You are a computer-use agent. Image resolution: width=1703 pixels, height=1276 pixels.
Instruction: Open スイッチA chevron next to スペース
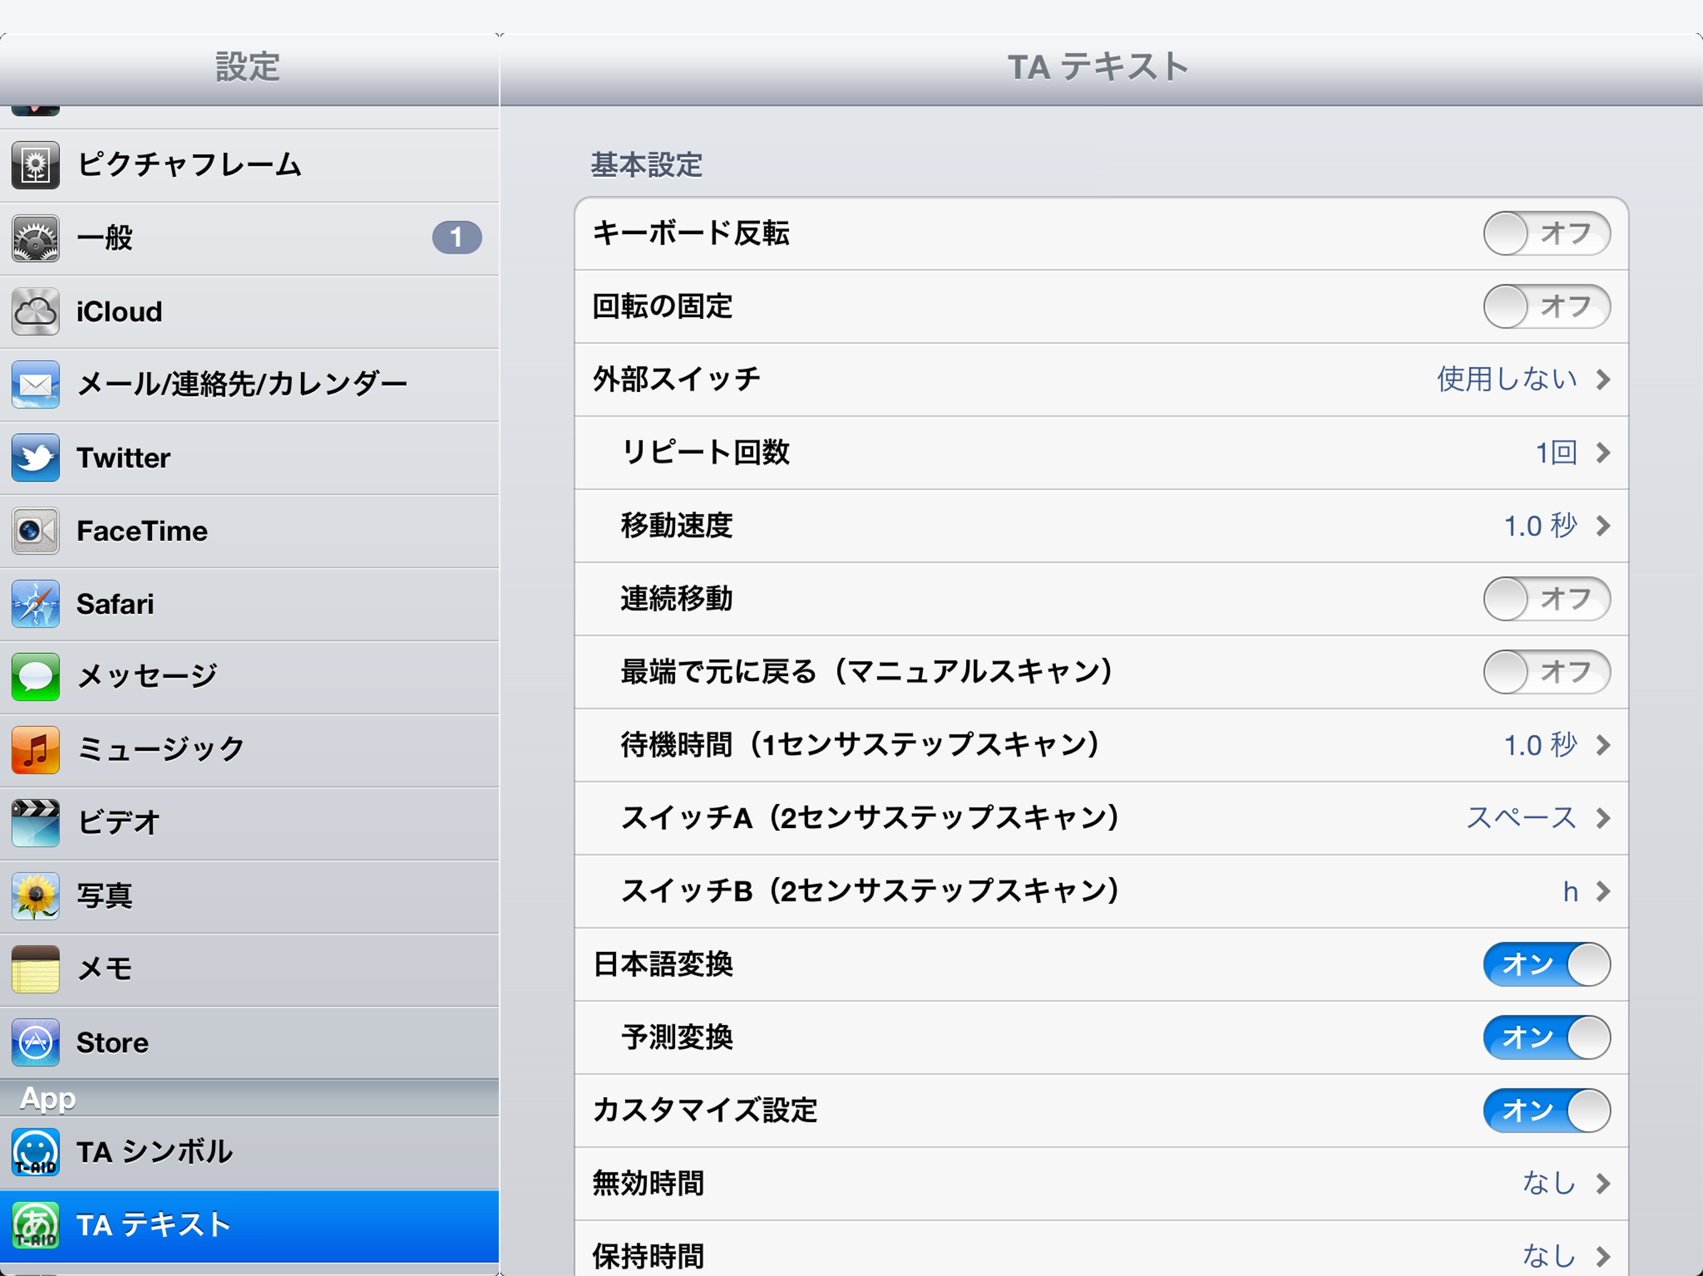click(x=1603, y=818)
